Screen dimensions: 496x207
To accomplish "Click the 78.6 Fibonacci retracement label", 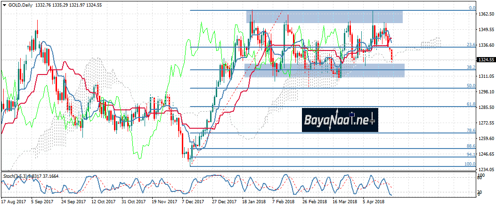I will [470, 130].
